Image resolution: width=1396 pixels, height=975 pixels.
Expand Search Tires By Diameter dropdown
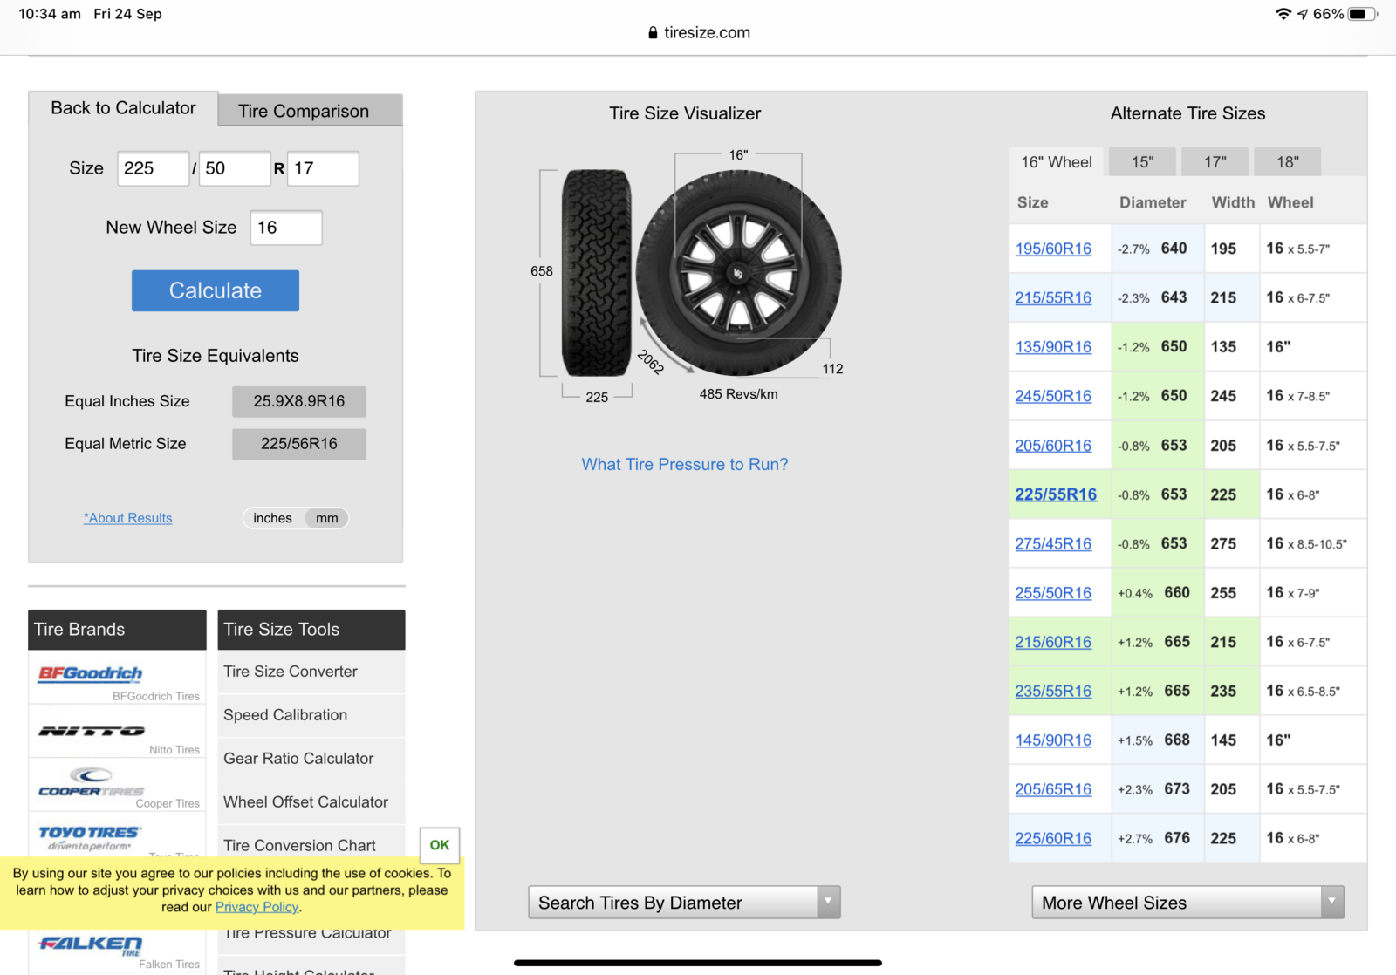coord(684,903)
